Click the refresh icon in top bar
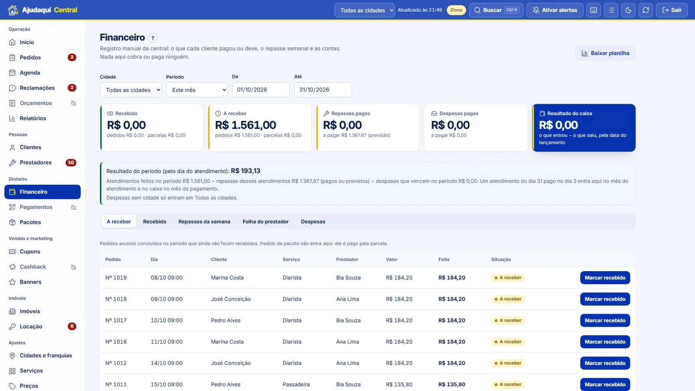This screenshot has width=695, height=391. 645,10
